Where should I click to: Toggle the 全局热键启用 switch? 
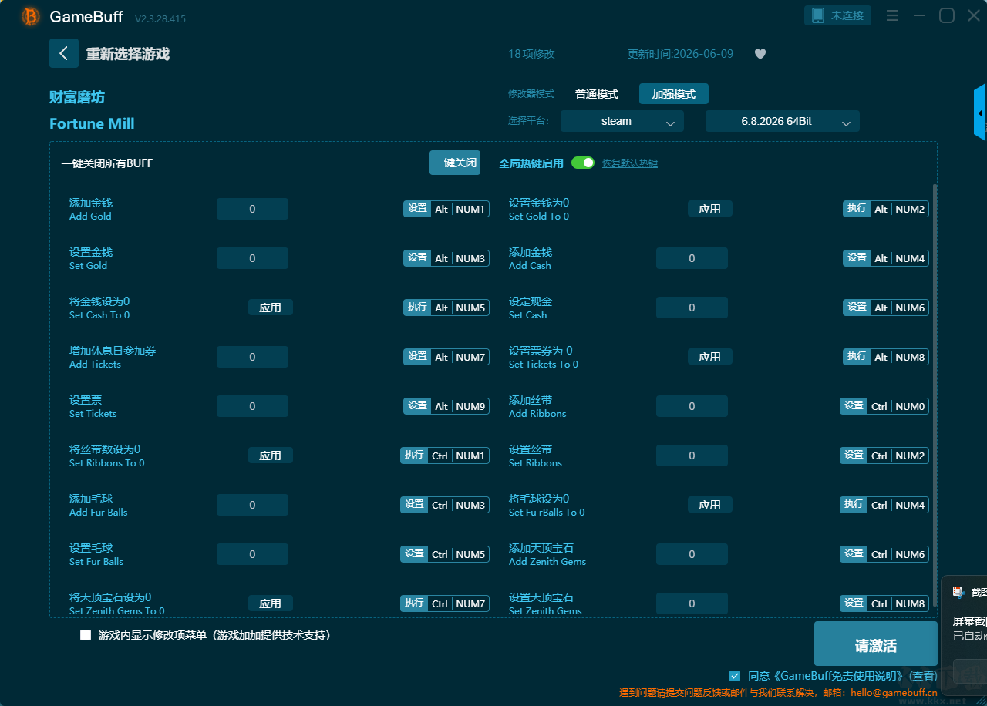pyautogui.click(x=583, y=163)
